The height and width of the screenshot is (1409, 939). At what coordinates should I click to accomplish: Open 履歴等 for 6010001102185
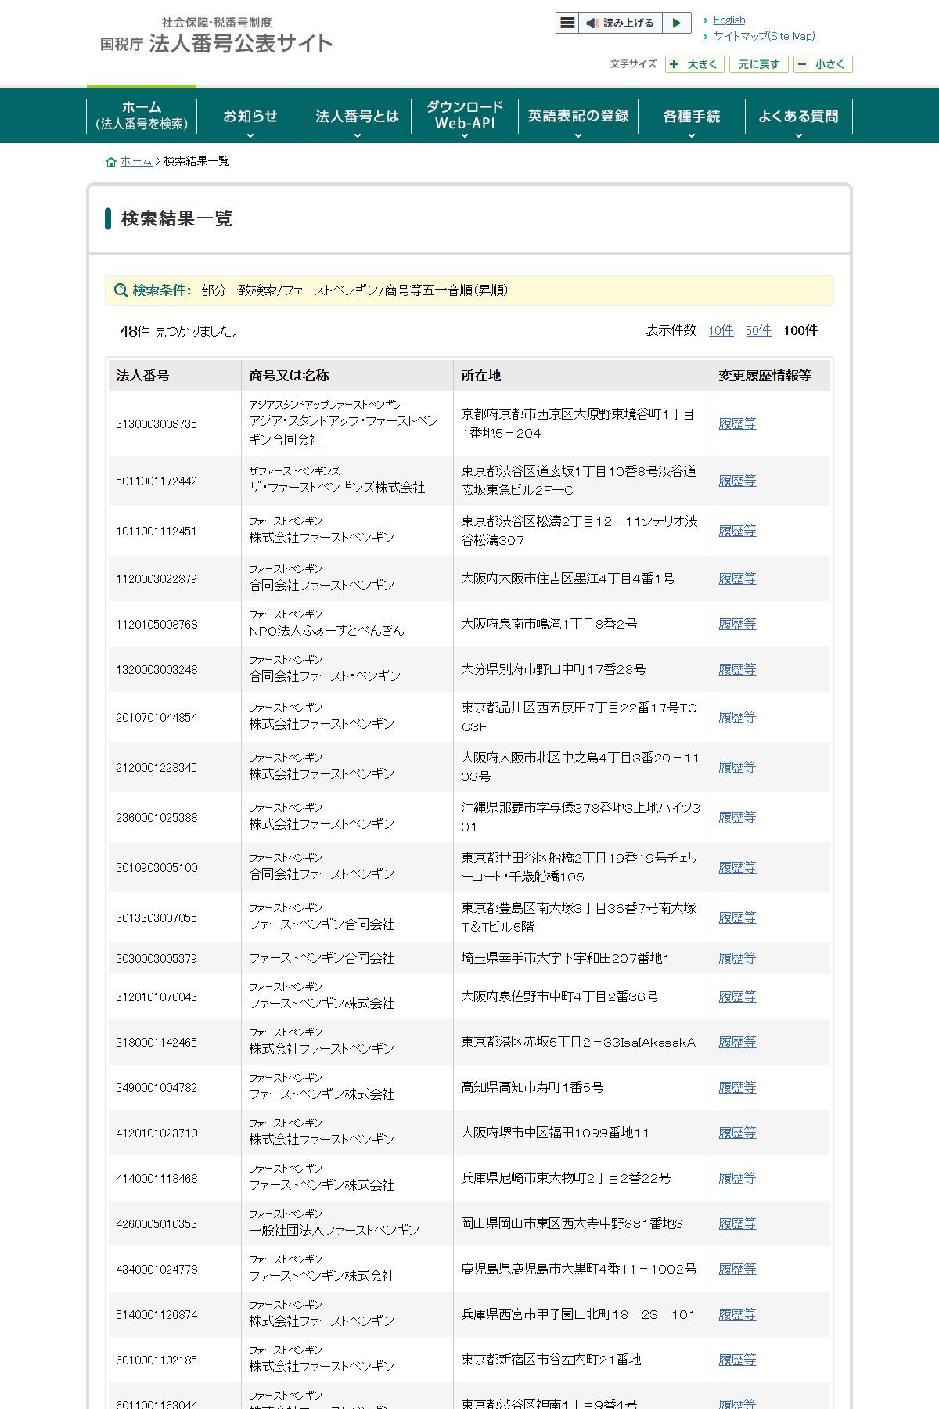[x=738, y=1360]
